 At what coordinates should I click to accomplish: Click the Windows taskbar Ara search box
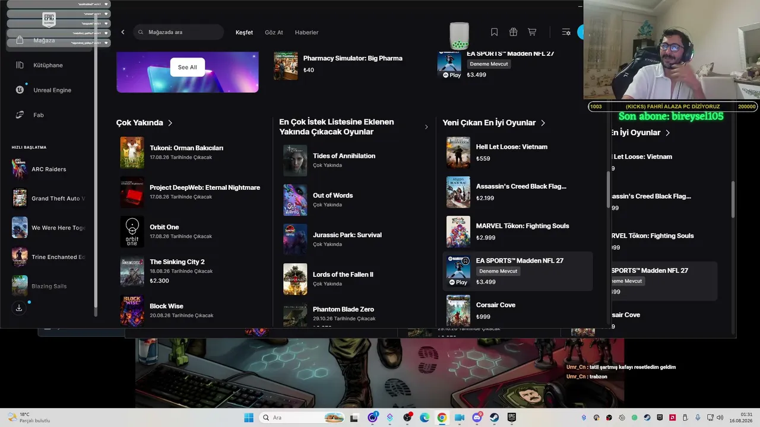[302, 418]
